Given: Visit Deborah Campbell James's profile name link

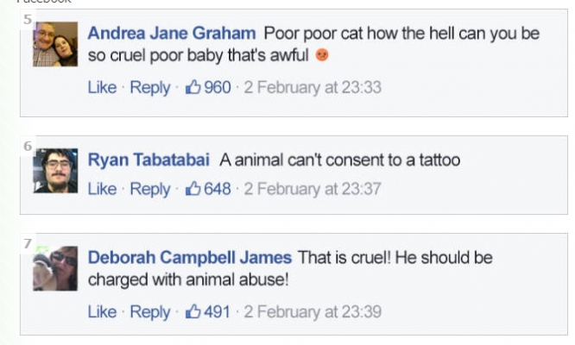Looking at the screenshot, I should [190, 257].
